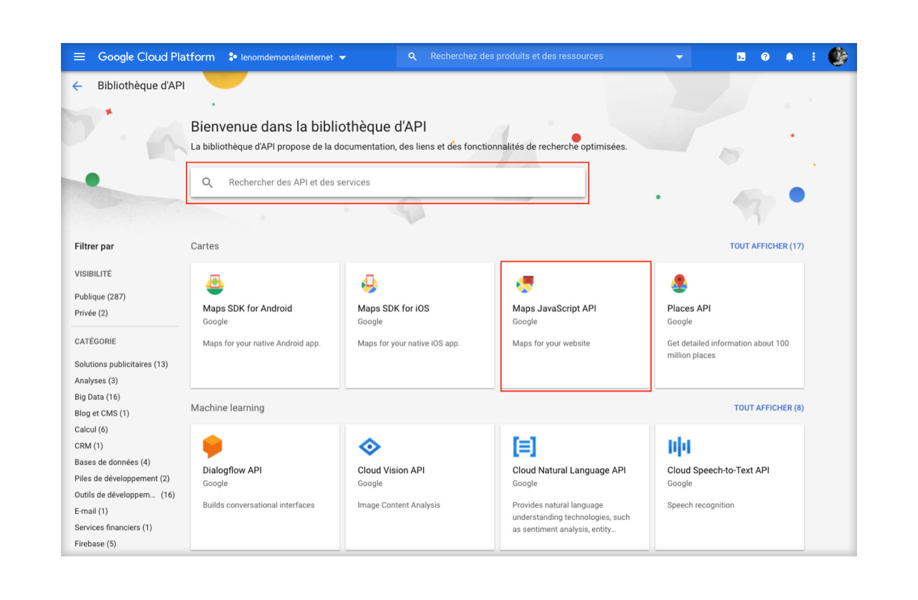Filter by Blog et CMS (1)
This screenshot has width=918, height=600.
[102, 414]
